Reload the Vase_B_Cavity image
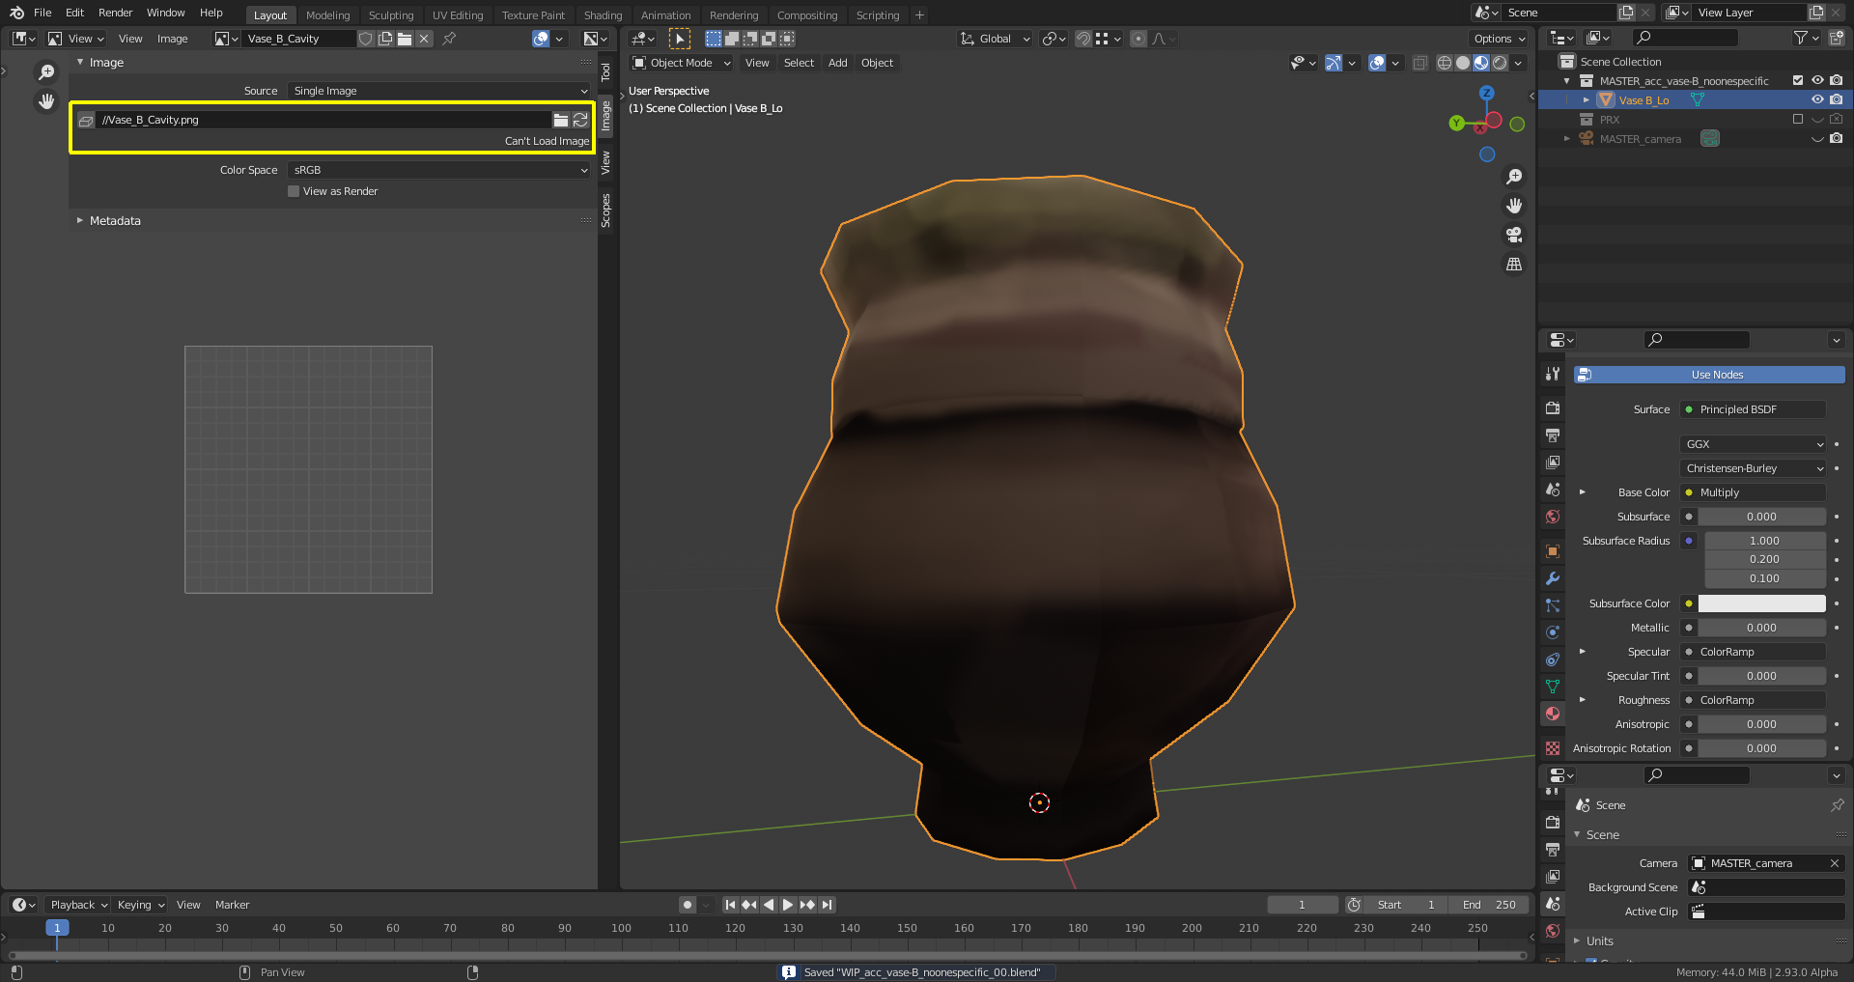 click(x=580, y=120)
